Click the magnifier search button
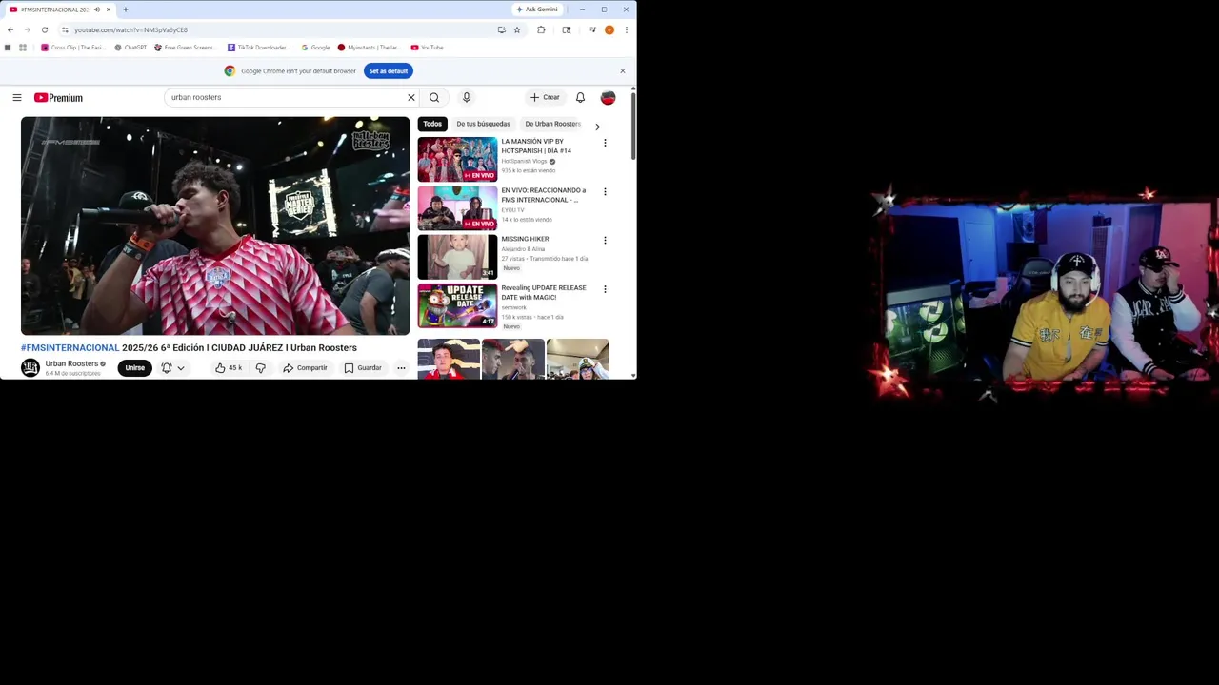The image size is (1219, 685). (x=434, y=97)
